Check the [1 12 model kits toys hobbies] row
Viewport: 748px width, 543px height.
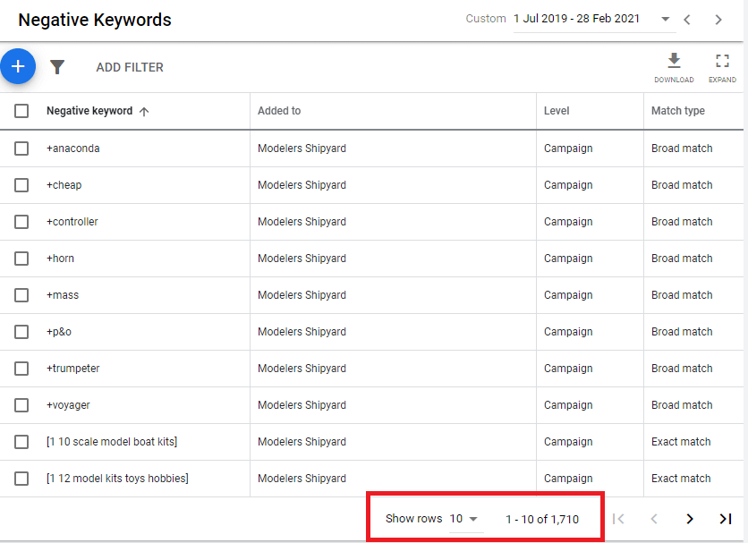tap(21, 479)
